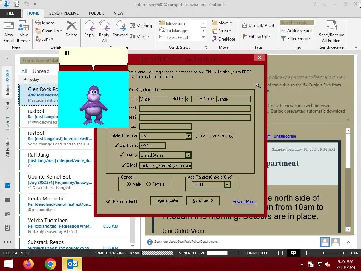Toggle Unread/Read status
The width and height of the screenshot is (361, 271).
point(258,25)
